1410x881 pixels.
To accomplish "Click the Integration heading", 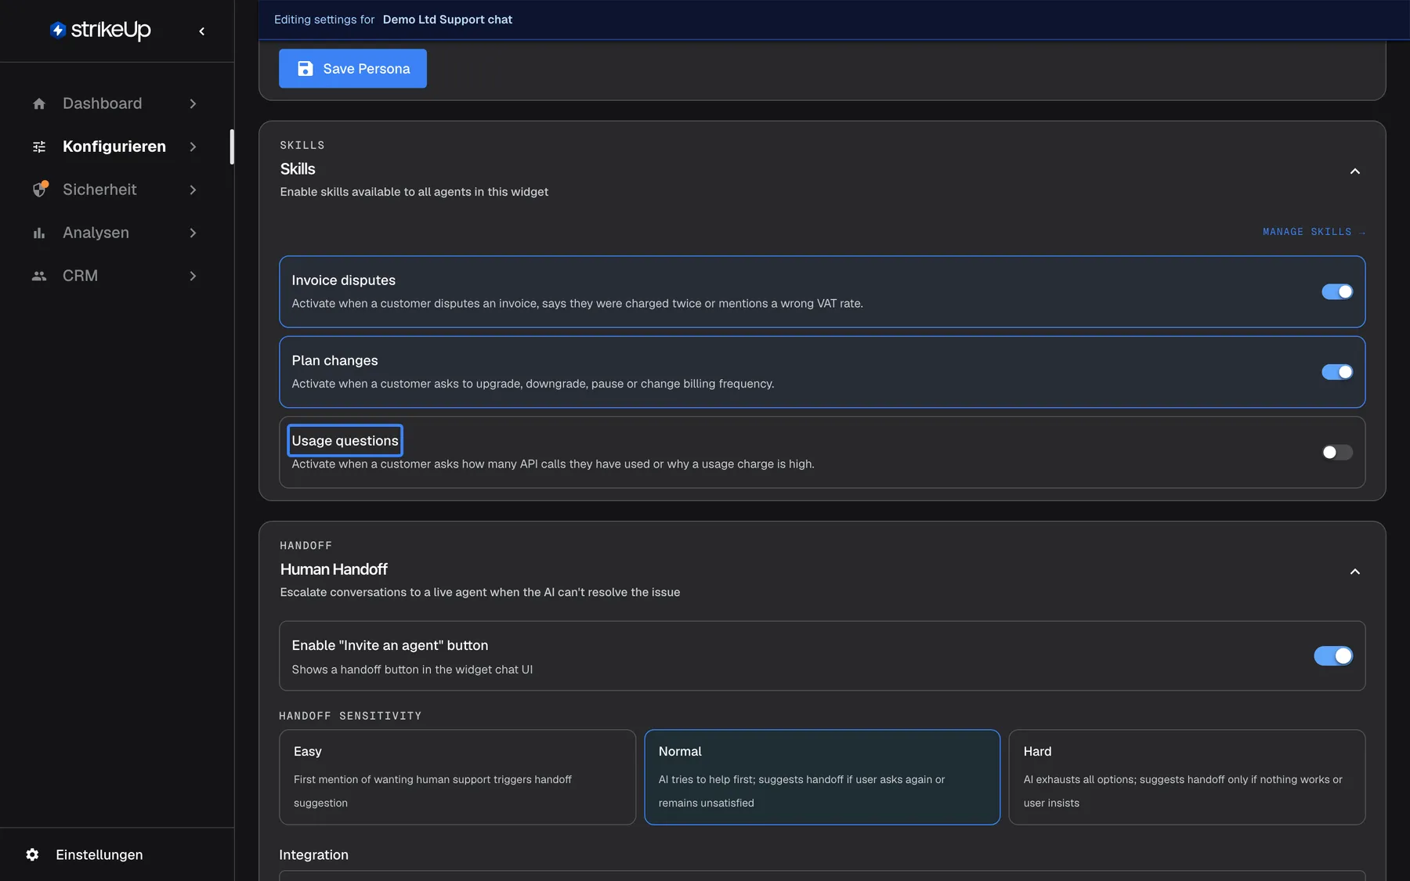I will (313, 855).
